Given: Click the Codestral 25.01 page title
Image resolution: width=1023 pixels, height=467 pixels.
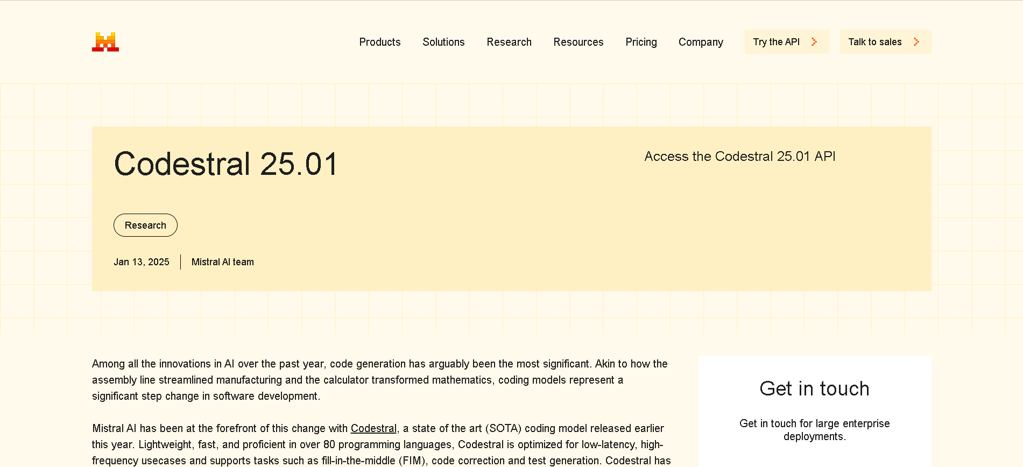Looking at the screenshot, I should 226,164.
